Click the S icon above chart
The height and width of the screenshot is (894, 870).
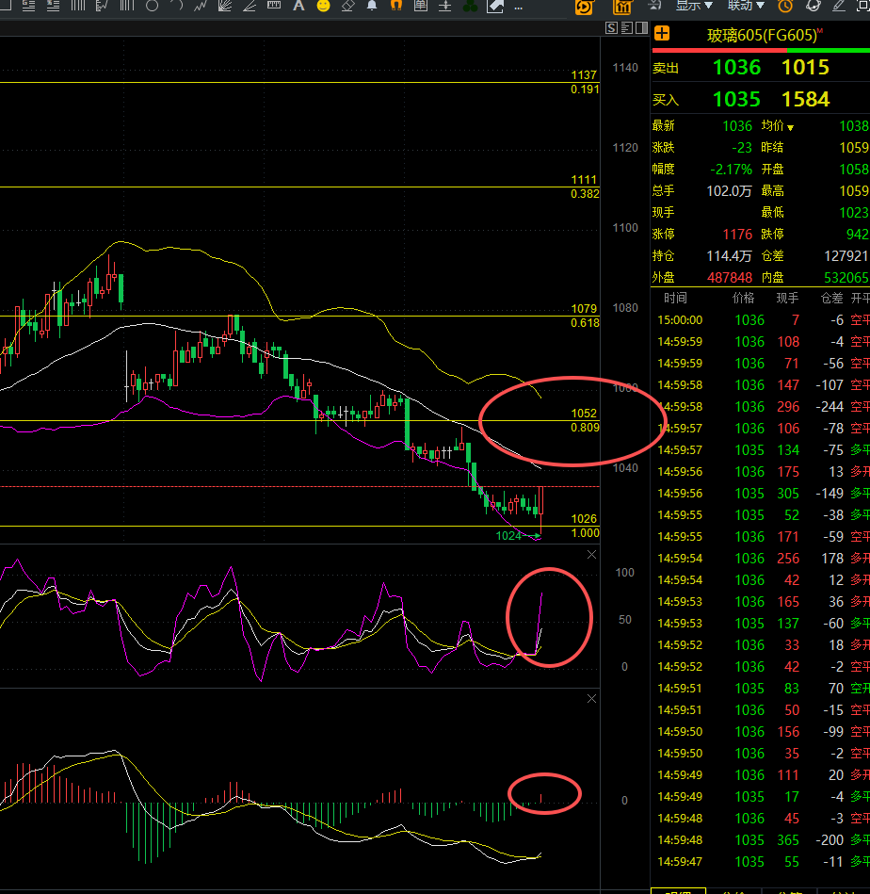611,28
